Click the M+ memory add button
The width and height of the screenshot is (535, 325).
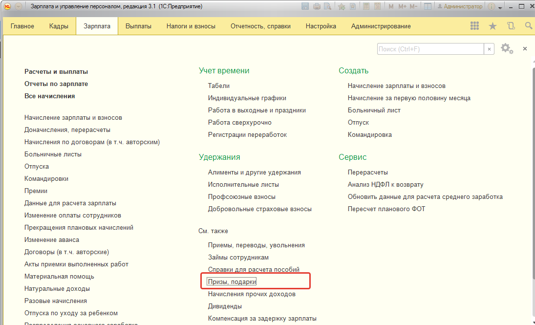tap(402, 6)
